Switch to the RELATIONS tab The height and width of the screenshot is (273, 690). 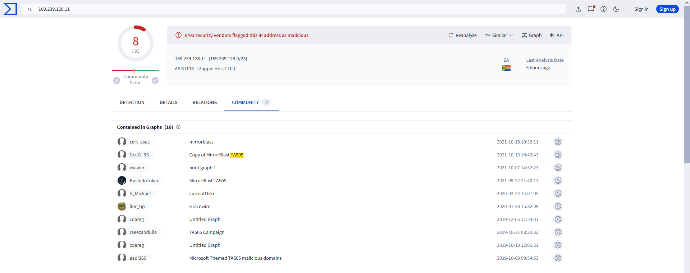coord(205,103)
